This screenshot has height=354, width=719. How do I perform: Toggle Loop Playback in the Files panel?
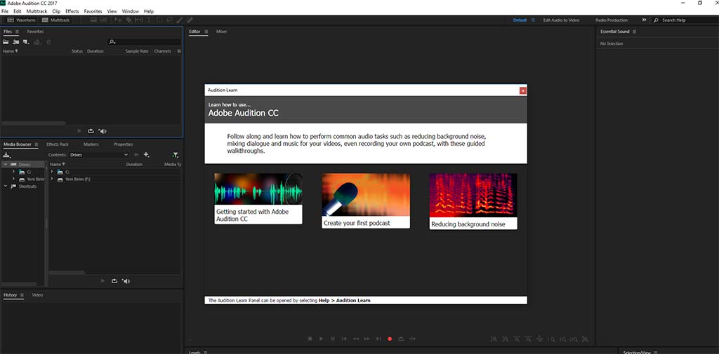point(91,131)
